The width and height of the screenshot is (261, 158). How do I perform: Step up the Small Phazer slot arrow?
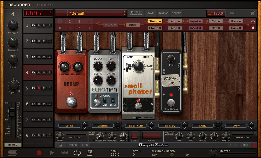pos(152,124)
